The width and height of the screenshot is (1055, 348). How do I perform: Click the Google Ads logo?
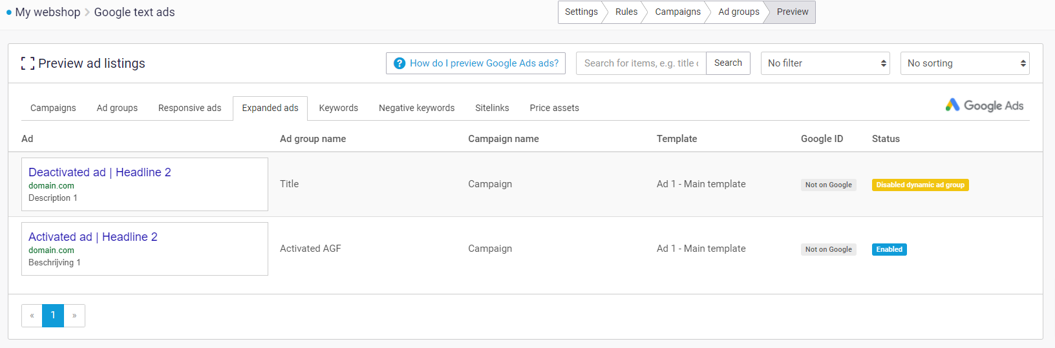click(984, 105)
